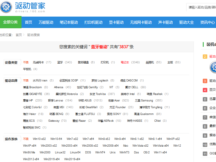Image resolution: width=216 pixels, height=162 pixels.
Task: Open the 驱动大全 nav item
Action: (x=187, y=22)
